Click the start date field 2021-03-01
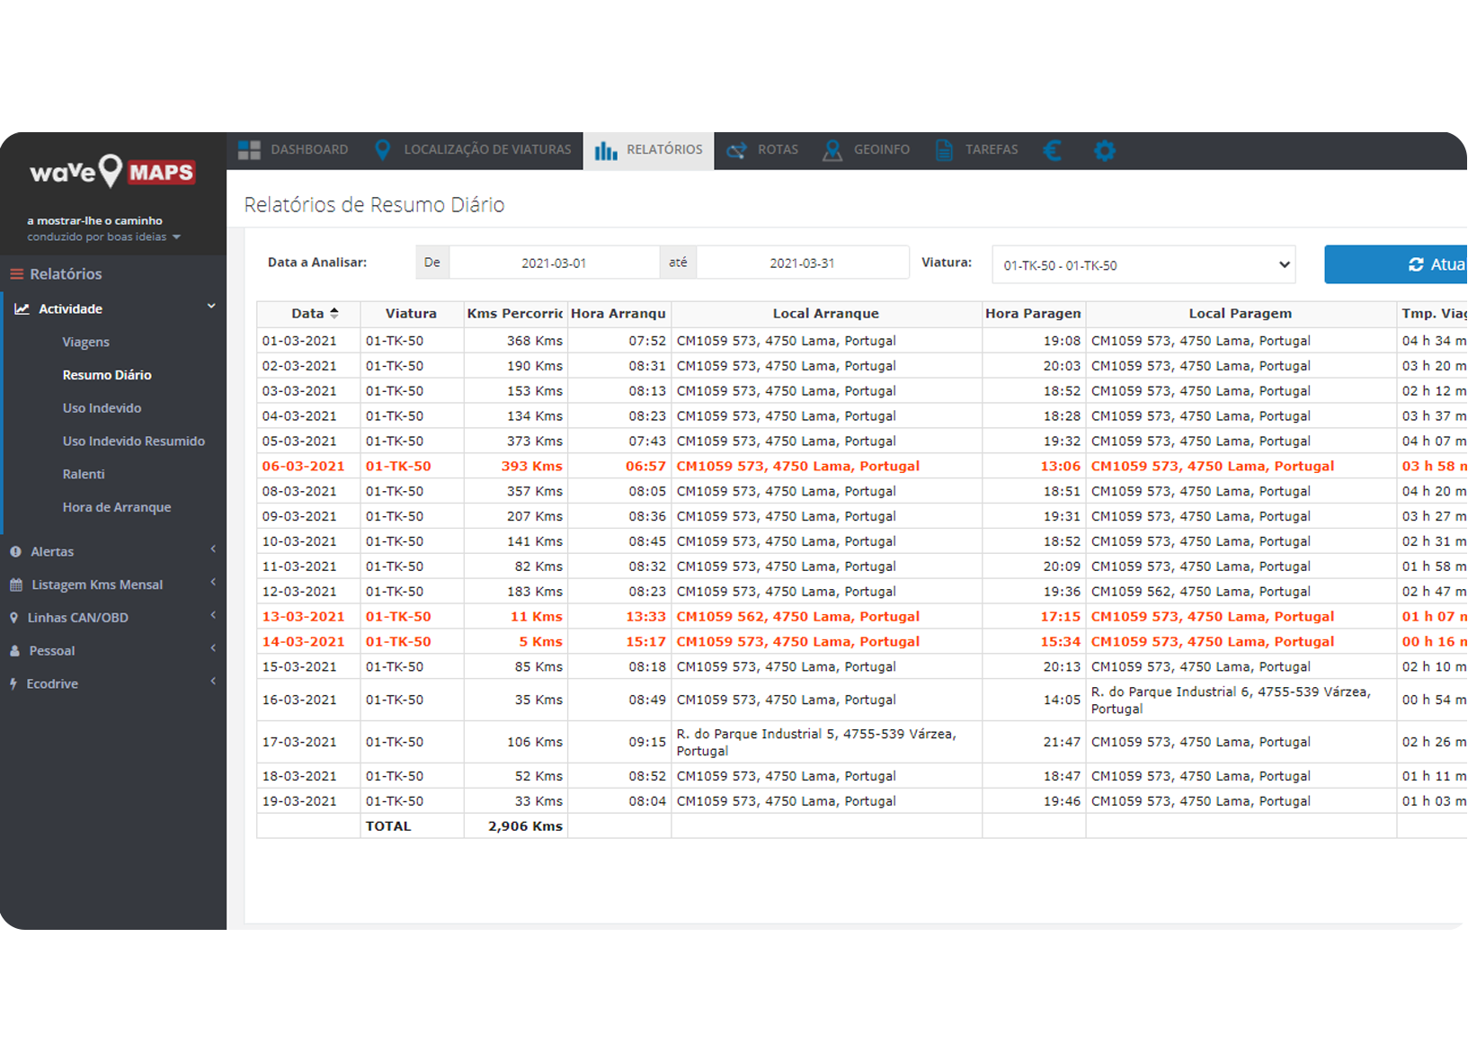 pos(554,263)
